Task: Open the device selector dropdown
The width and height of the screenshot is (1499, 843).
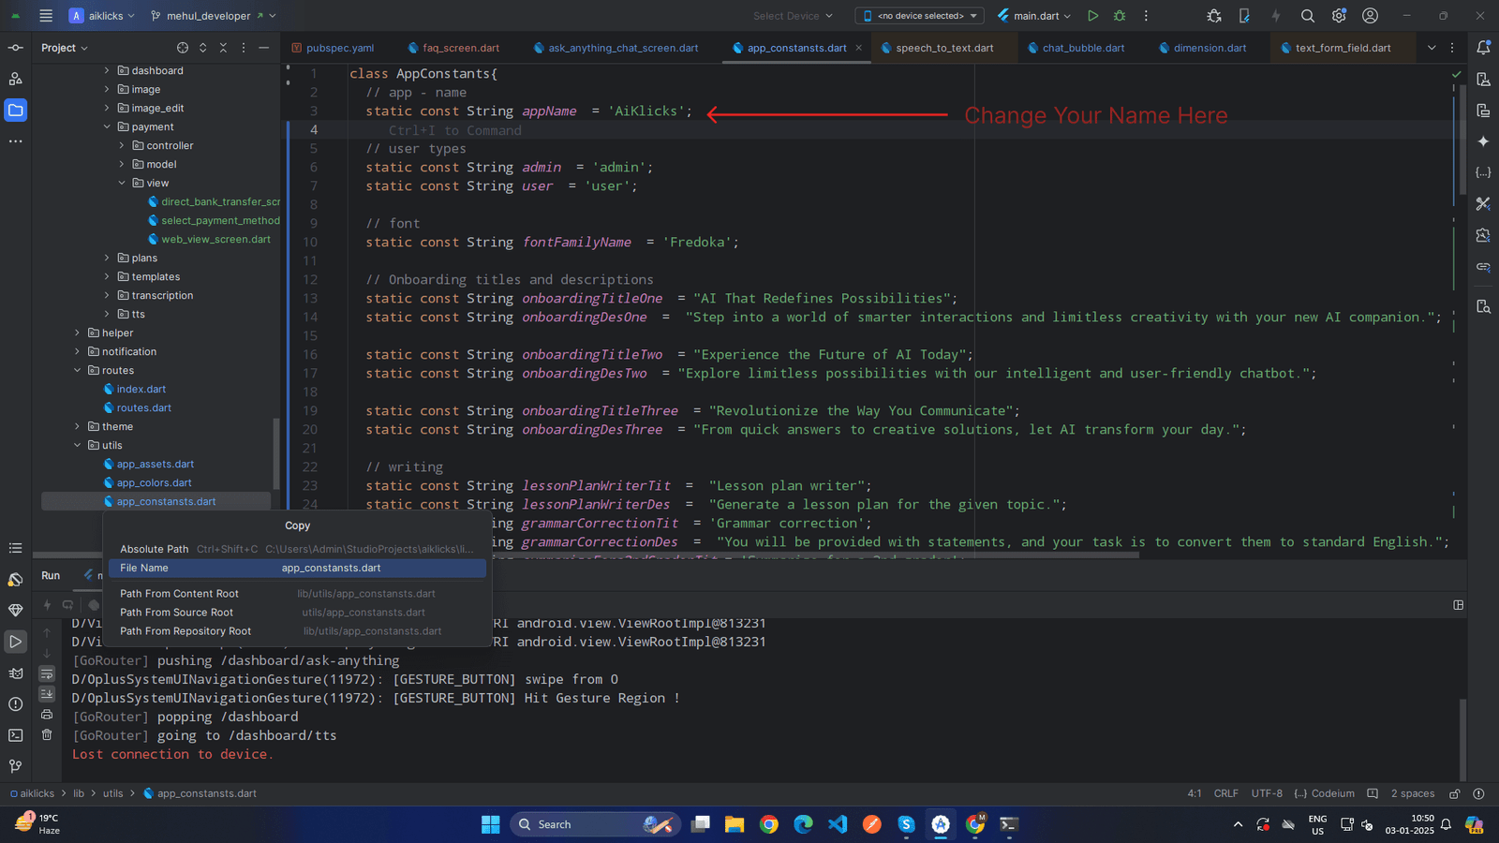Action: click(919, 16)
